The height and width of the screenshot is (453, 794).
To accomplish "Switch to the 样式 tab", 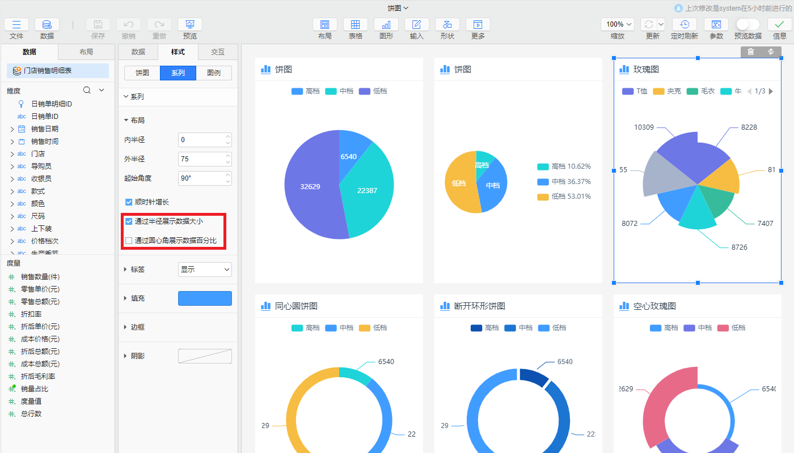I will pyautogui.click(x=178, y=52).
